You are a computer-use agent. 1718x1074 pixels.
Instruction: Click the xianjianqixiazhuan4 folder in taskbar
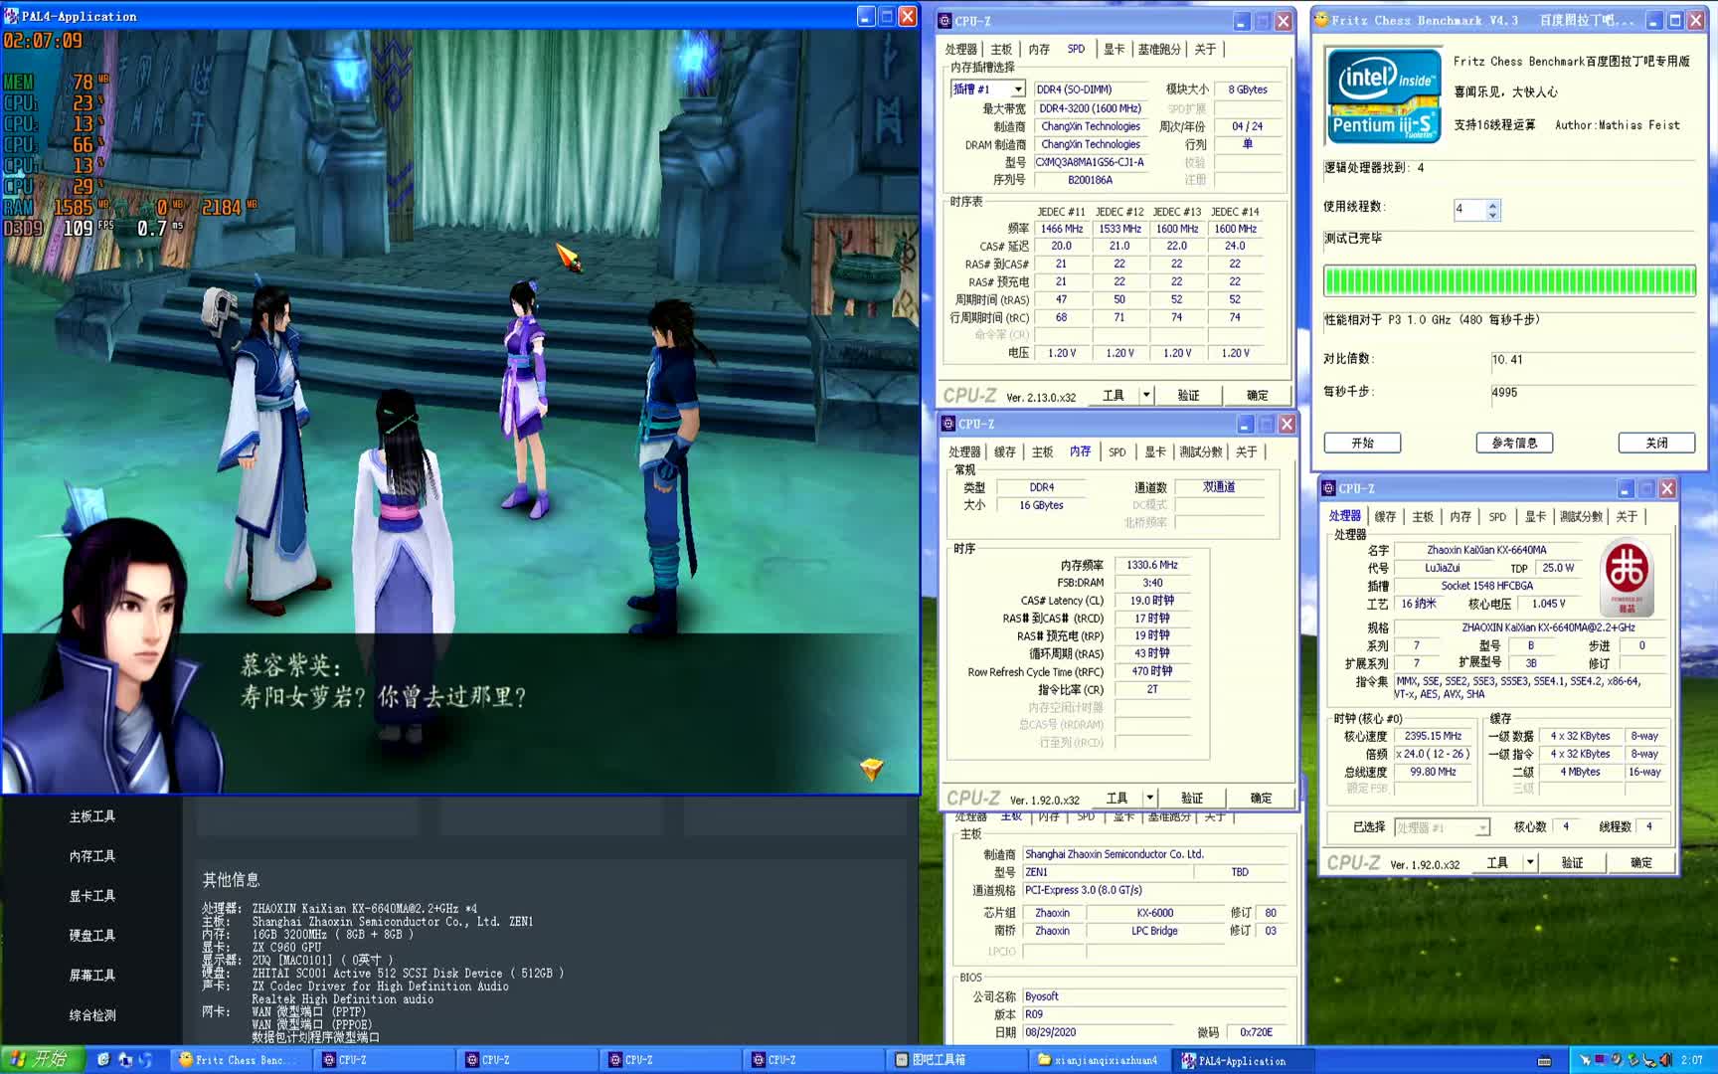tap(1098, 1060)
